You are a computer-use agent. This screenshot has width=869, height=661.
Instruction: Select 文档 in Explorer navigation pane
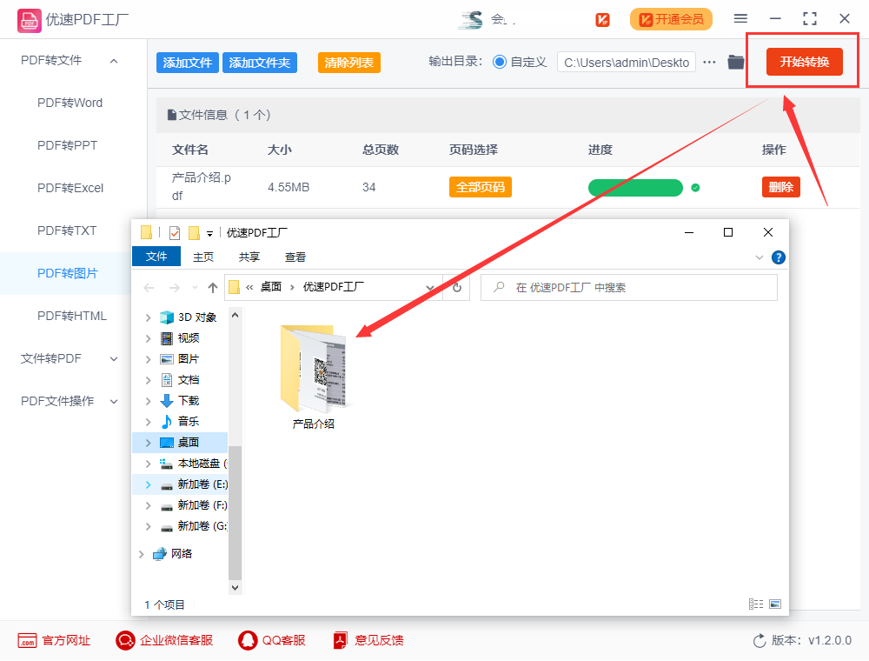(180, 380)
